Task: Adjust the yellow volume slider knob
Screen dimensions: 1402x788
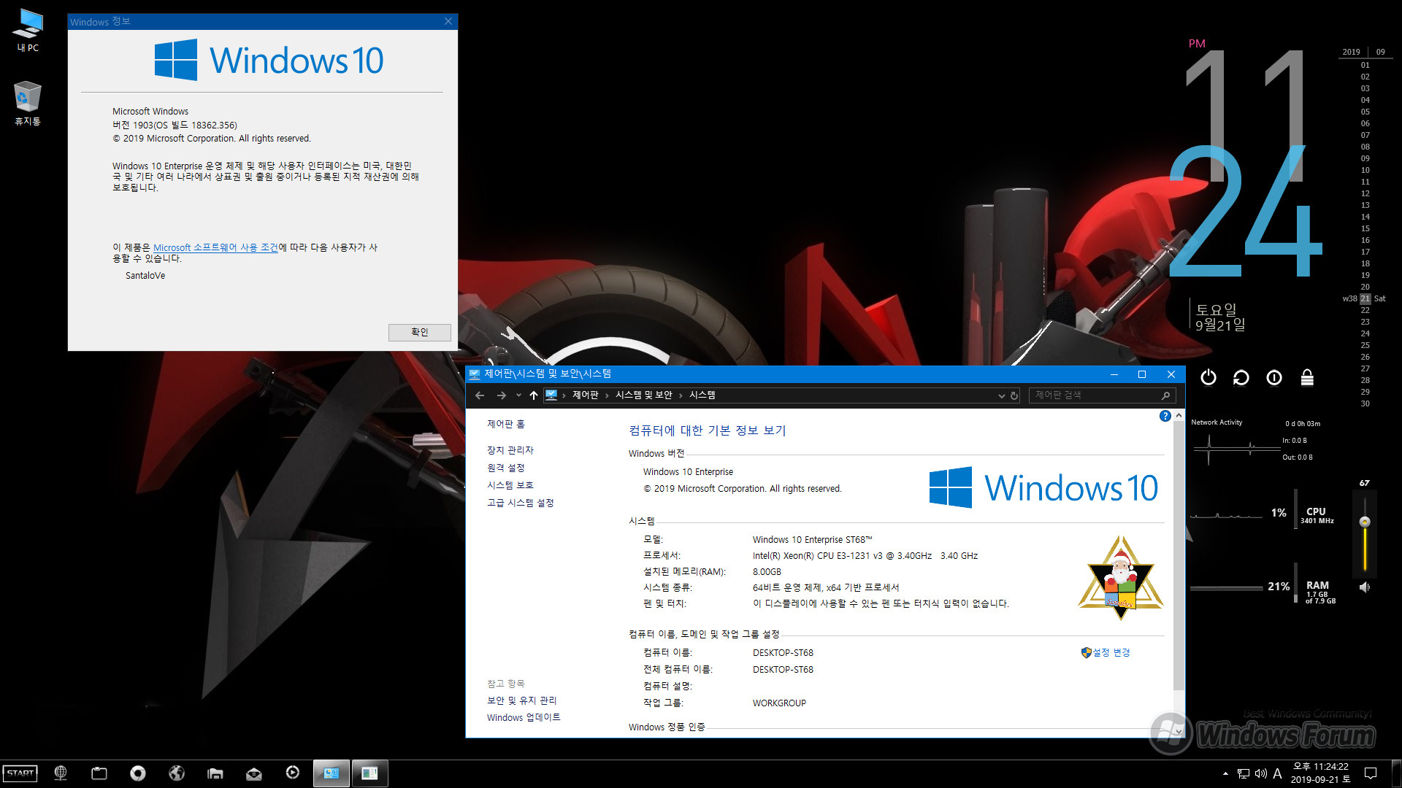Action: 1364,522
